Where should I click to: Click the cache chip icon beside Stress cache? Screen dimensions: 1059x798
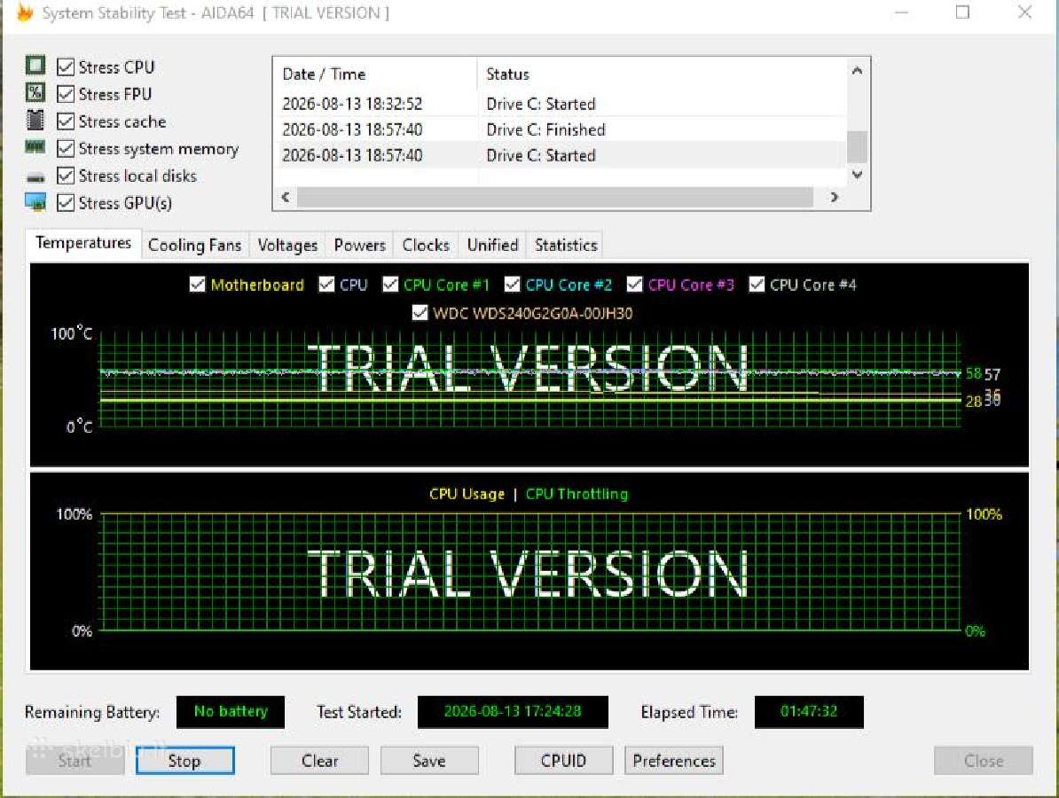[x=35, y=121]
